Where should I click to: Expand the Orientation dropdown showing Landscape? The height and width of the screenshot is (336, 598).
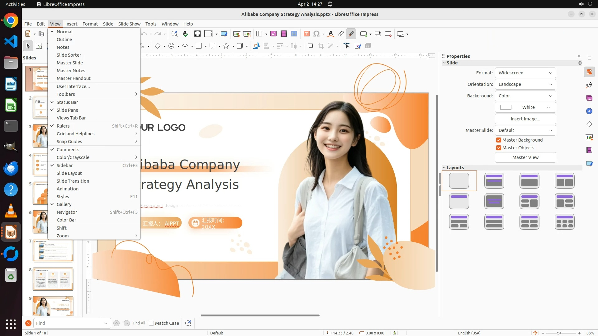525,84
